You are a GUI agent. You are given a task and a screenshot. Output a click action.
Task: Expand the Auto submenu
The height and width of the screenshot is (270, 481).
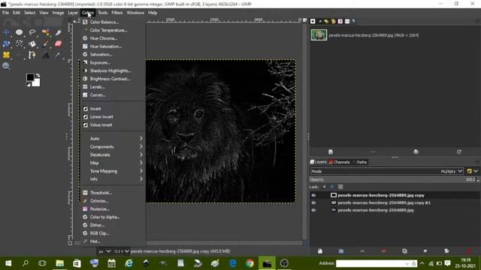click(x=112, y=139)
